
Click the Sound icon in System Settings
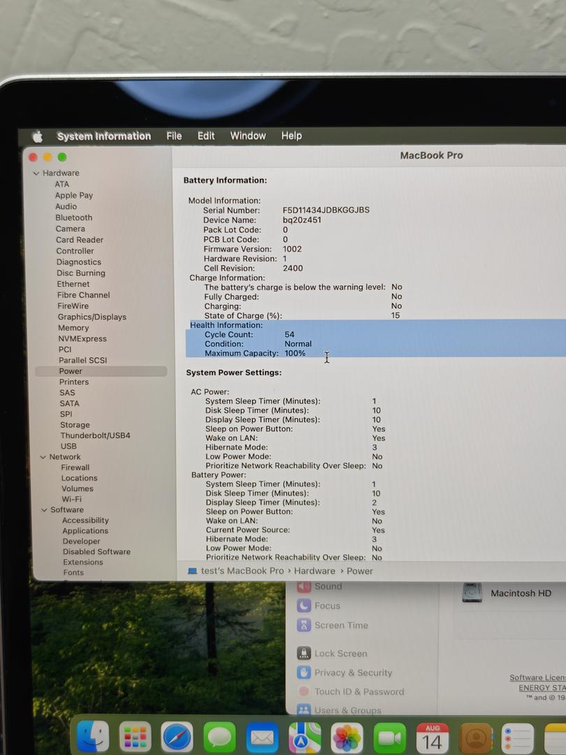[304, 587]
